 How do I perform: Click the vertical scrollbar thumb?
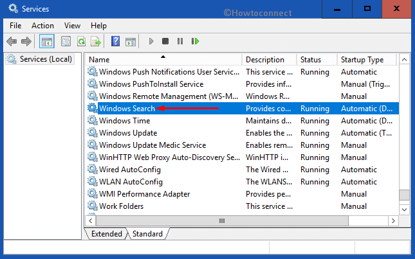point(404,195)
